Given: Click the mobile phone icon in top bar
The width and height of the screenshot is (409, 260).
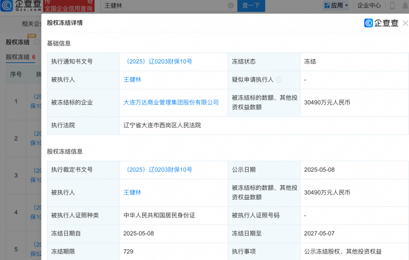Looking at the screenshot, I should pos(393,6).
